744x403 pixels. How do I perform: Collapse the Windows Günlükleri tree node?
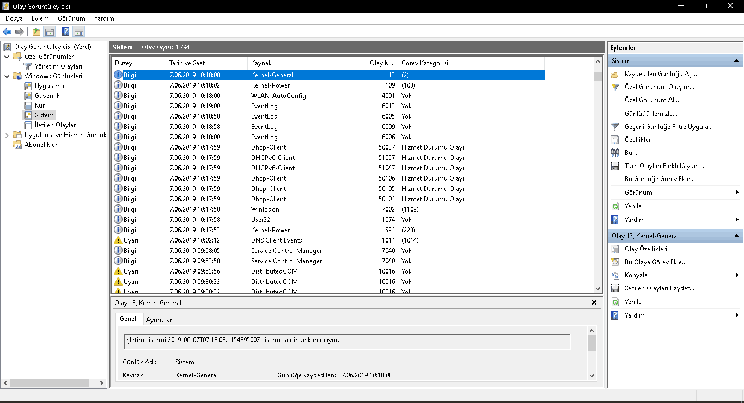7,76
